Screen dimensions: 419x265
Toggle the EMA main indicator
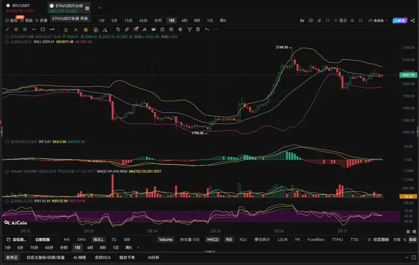pyautogui.click(x=81, y=240)
